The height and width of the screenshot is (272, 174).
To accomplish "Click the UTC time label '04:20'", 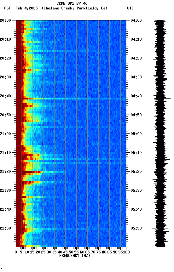I will tap(136, 58).
